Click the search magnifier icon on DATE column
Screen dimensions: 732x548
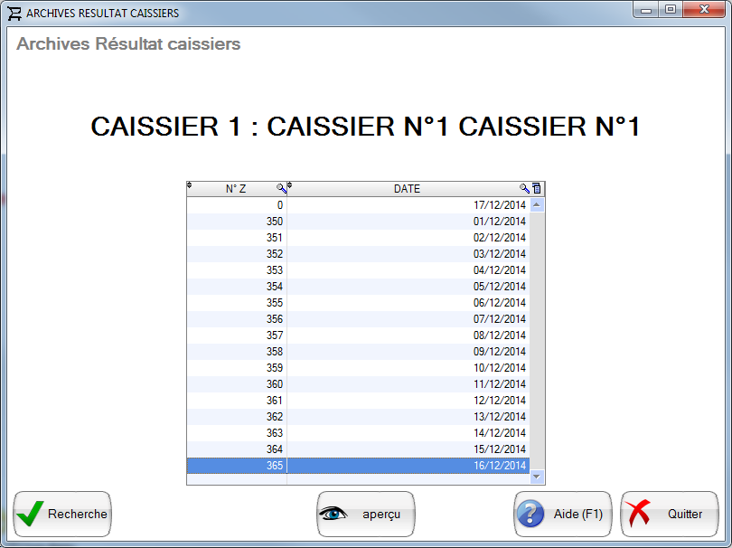pyautogui.click(x=524, y=188)
